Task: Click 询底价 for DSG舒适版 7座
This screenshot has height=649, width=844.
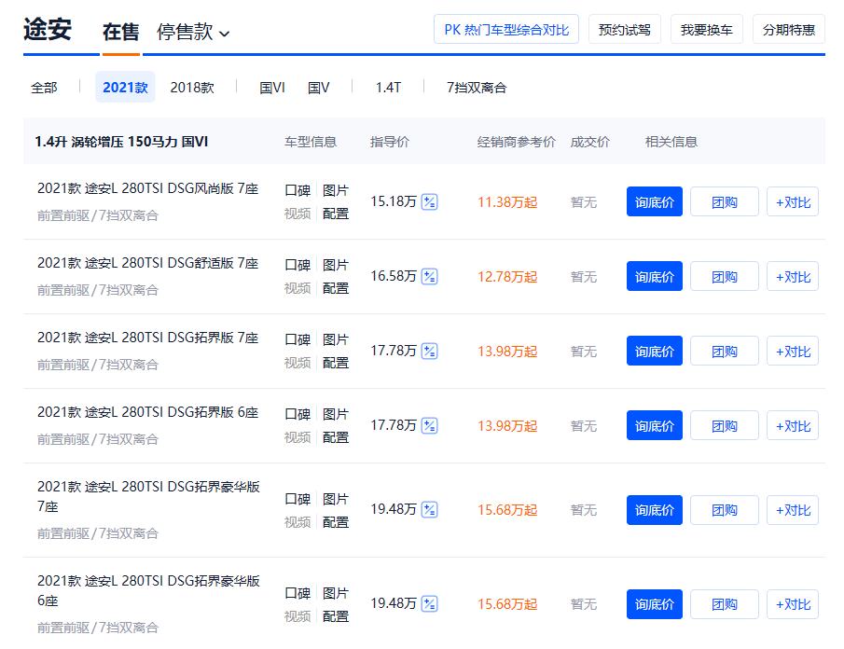Action: 654,276
